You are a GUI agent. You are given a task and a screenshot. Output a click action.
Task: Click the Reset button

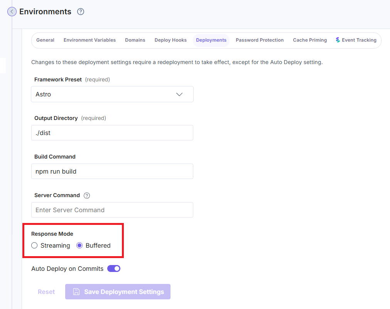46,292
